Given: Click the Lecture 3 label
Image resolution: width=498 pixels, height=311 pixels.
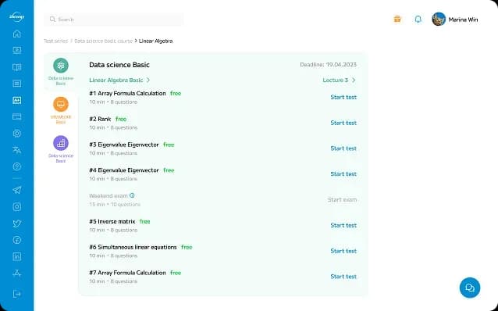Looking at the screenshot, I should click(x=336, y=80).
